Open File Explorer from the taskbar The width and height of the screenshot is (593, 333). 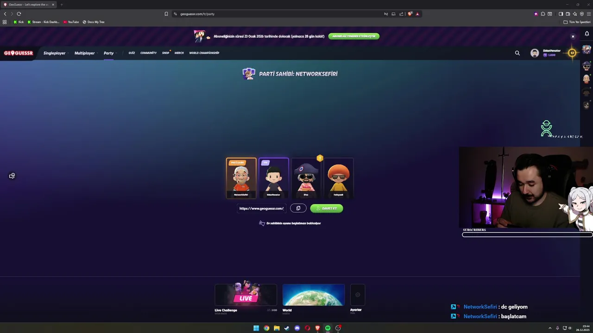(277, 328)
